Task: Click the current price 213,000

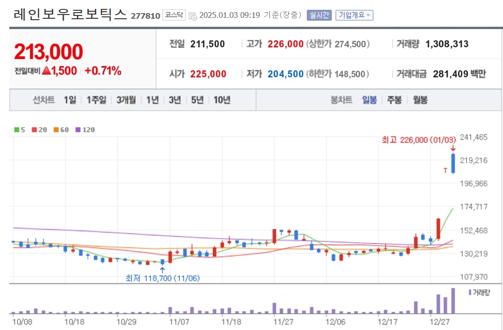Action: point(48,52)
